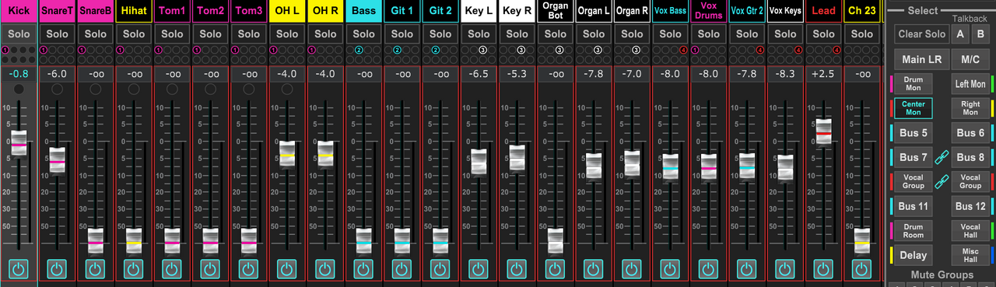Solo the SnareT channel
Viewport: 996px width, 287px height.
click(x=58, y=34)
